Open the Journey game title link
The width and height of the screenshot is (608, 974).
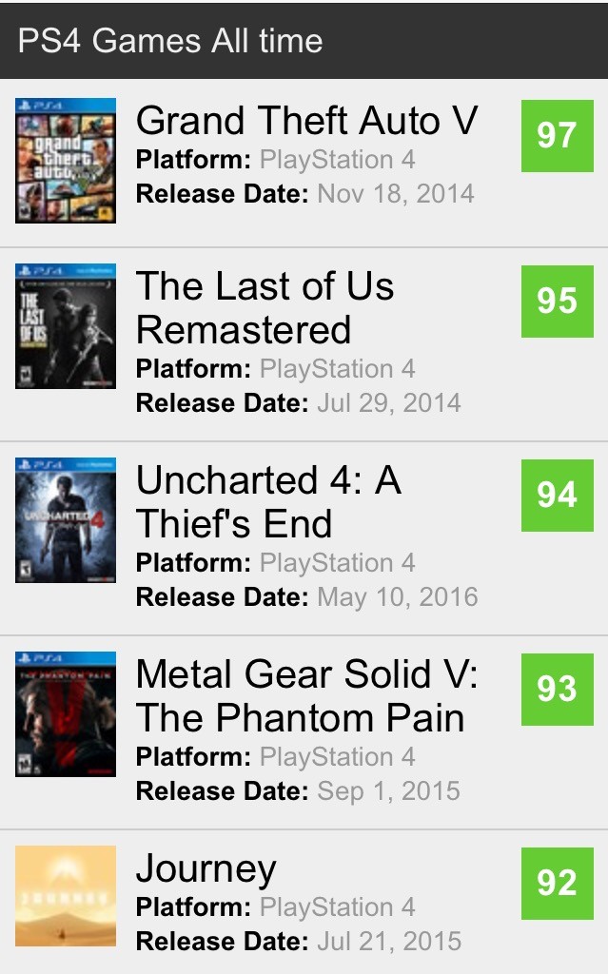[206, 869]
